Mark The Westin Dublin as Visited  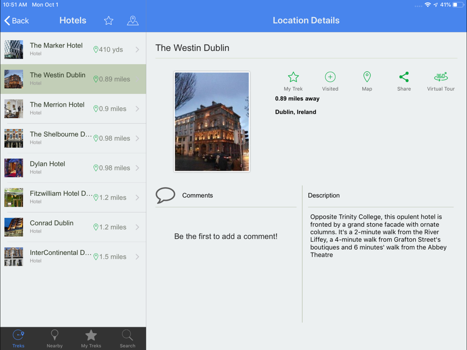pos(330,81)
